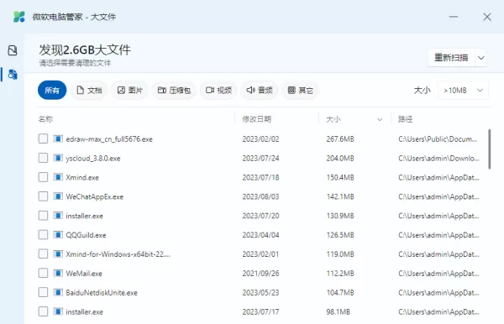
Task: Click the vertical scrollbar of the file list
Action: [489, 149]
